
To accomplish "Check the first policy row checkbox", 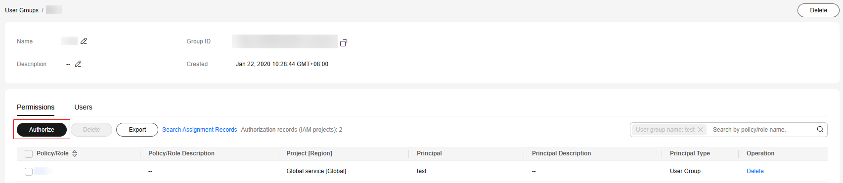I will 29,171.
